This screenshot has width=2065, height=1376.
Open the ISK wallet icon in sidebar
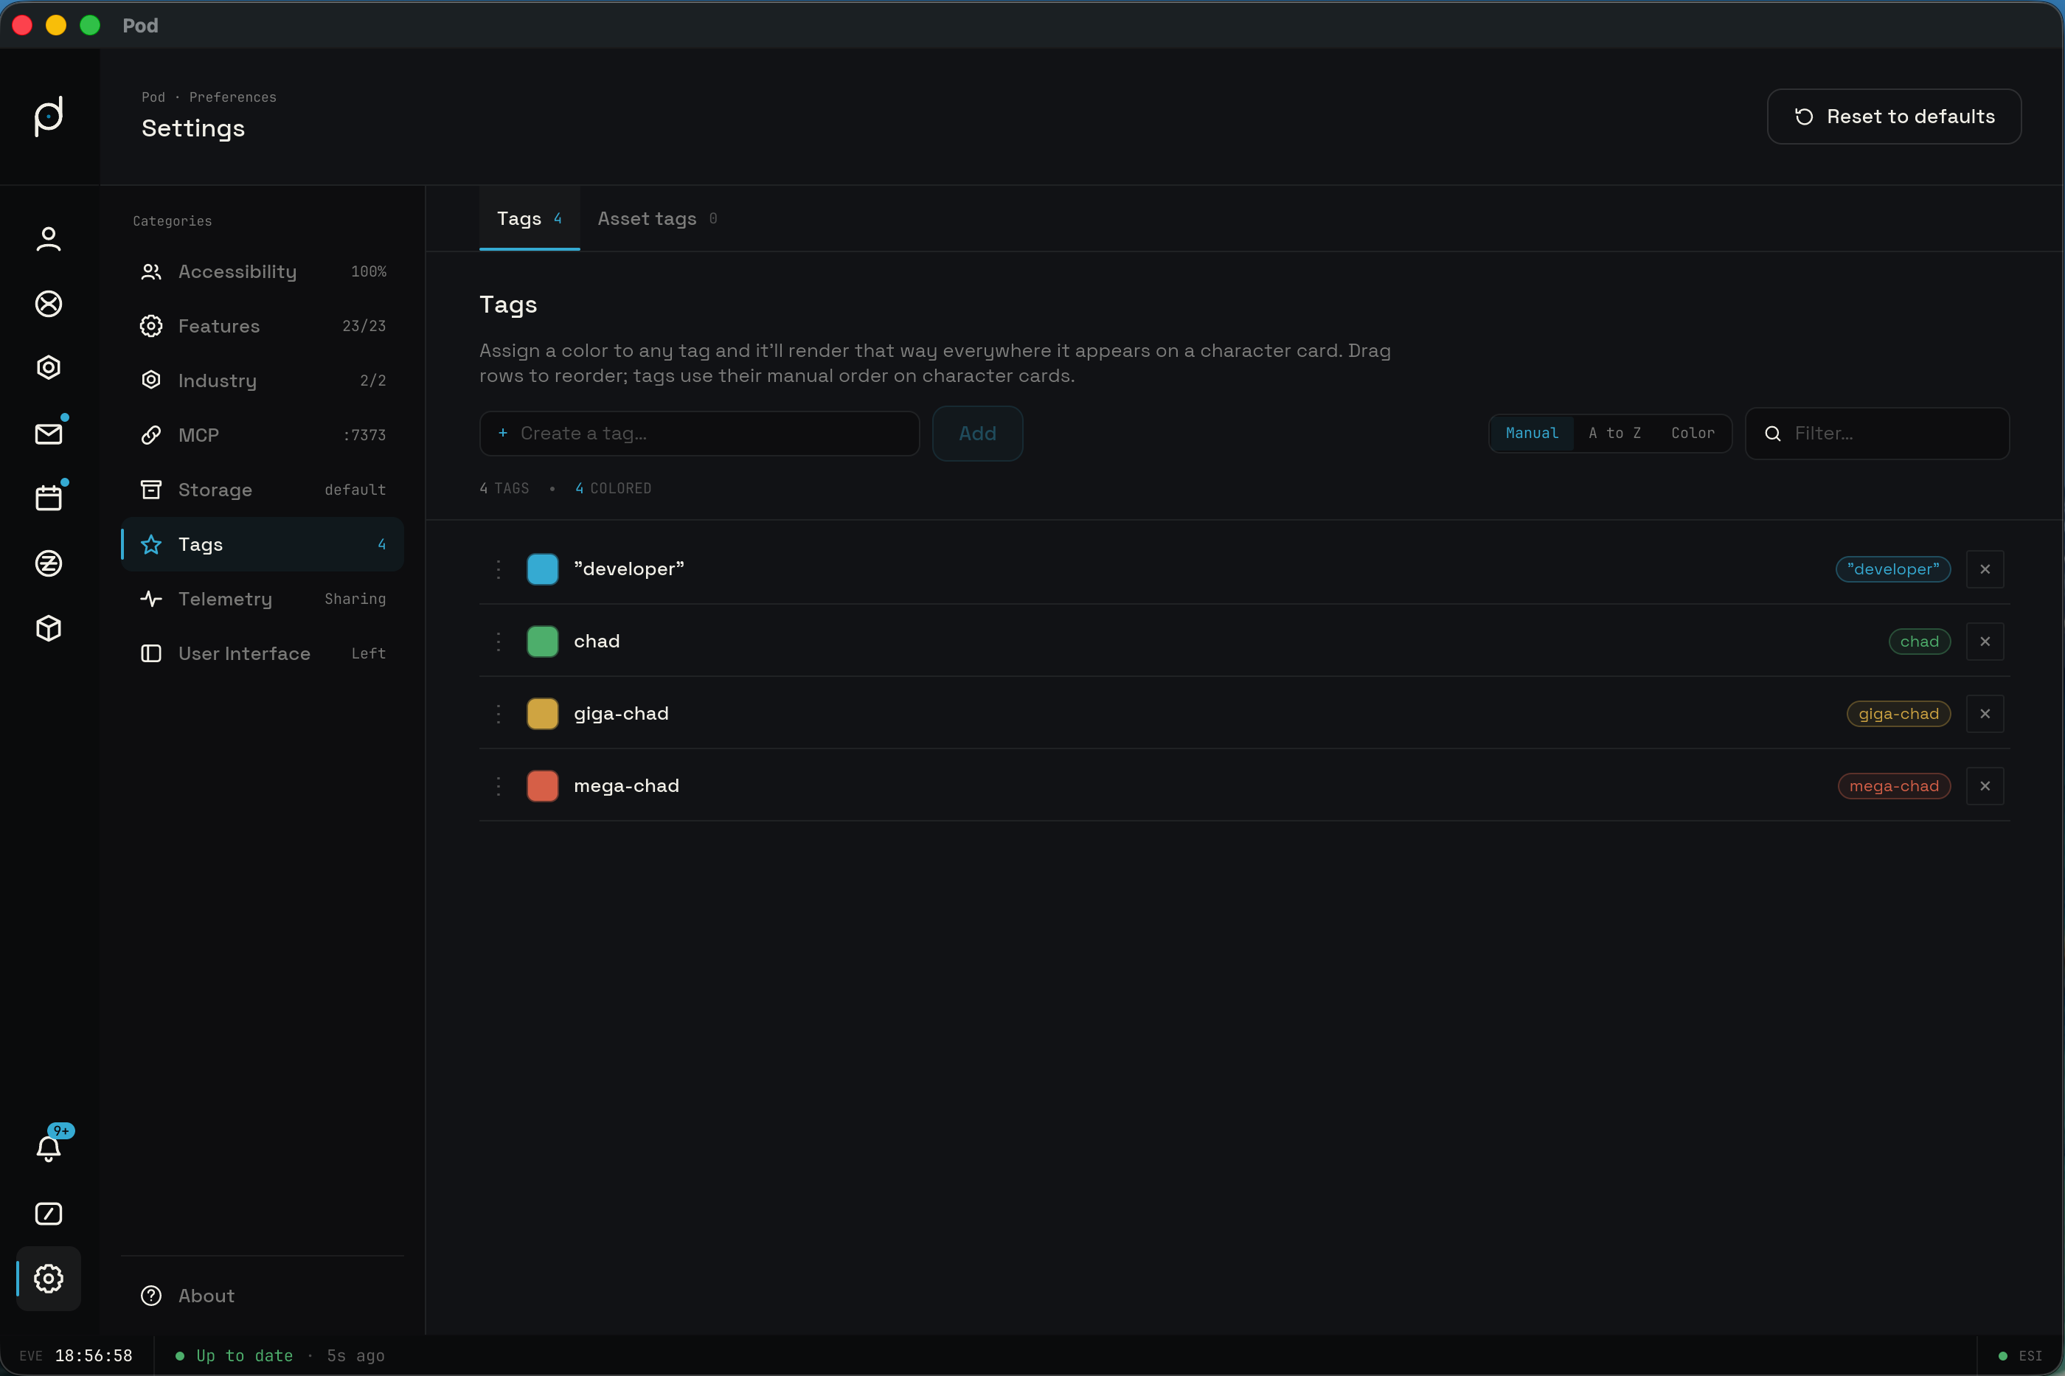point(48,563)
